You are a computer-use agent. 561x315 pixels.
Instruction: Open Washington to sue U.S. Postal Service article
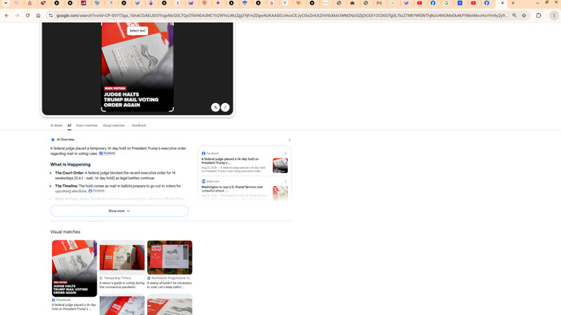232,188
